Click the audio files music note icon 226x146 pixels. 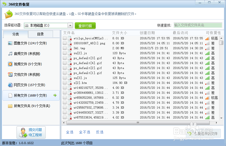pyautogui.click(x=10, y=54)
